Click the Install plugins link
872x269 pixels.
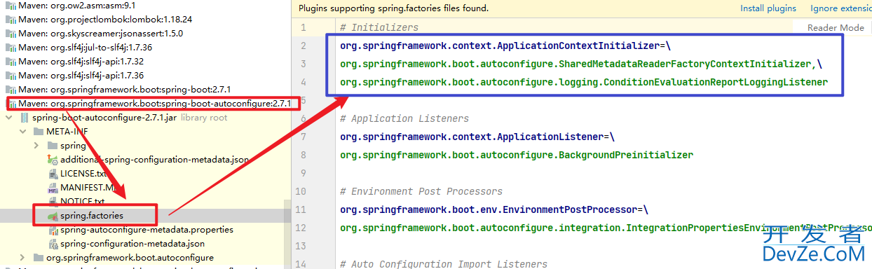tap(768, 8)
